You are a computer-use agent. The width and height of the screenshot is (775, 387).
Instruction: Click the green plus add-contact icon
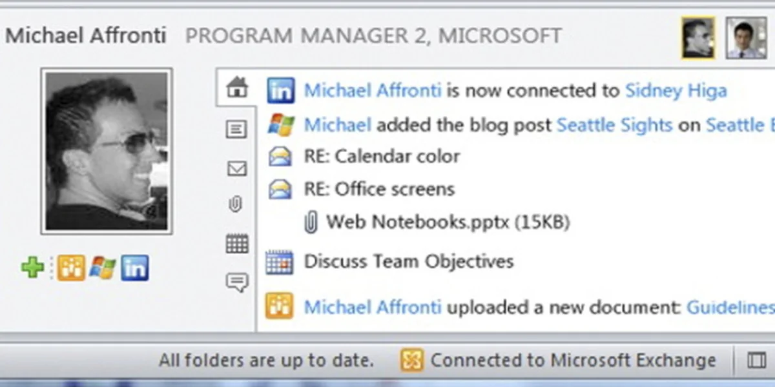32,268
